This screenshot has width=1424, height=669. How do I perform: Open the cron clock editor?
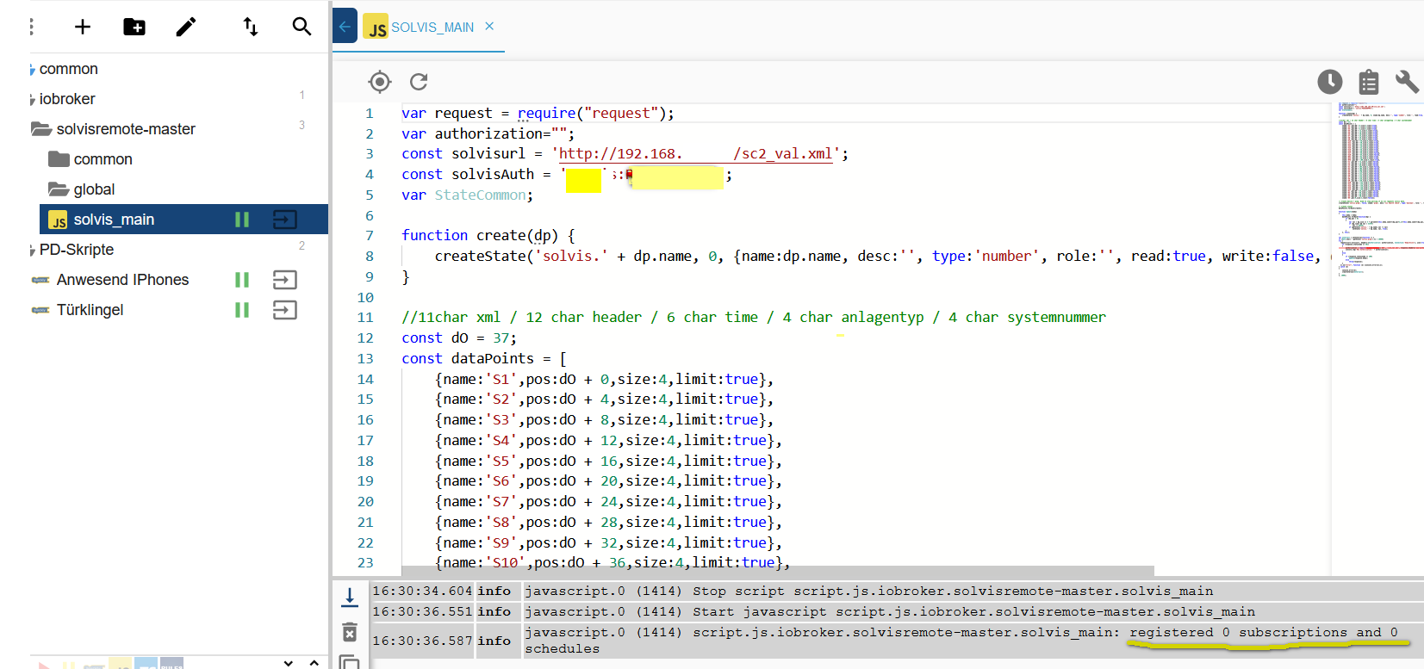1330,82
